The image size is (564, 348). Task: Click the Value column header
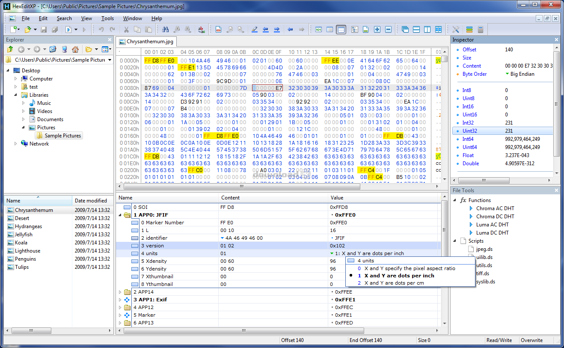point(384,198)
